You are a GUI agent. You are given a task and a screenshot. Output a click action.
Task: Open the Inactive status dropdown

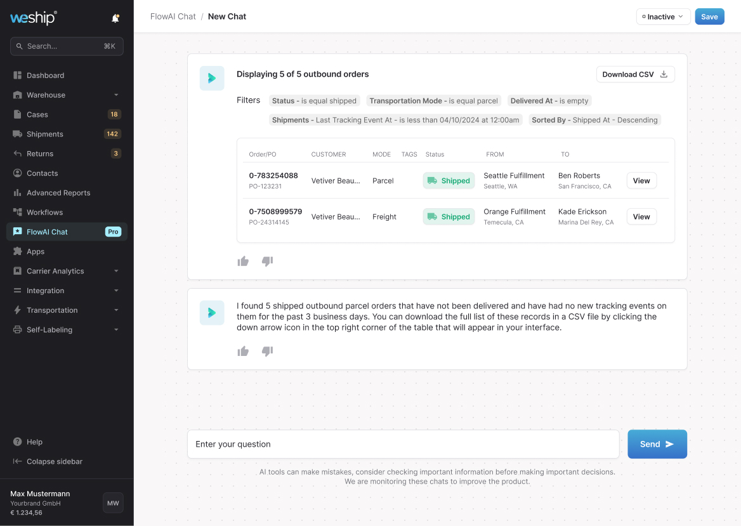click(663, 17)
